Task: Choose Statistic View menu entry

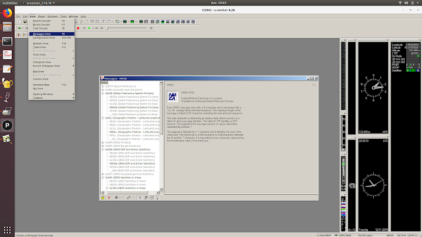Action: [x=51, y=43]
